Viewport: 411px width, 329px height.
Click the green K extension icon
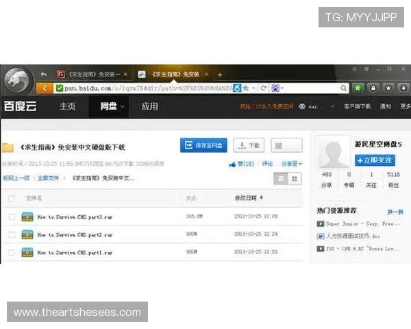tap(358, 88)
